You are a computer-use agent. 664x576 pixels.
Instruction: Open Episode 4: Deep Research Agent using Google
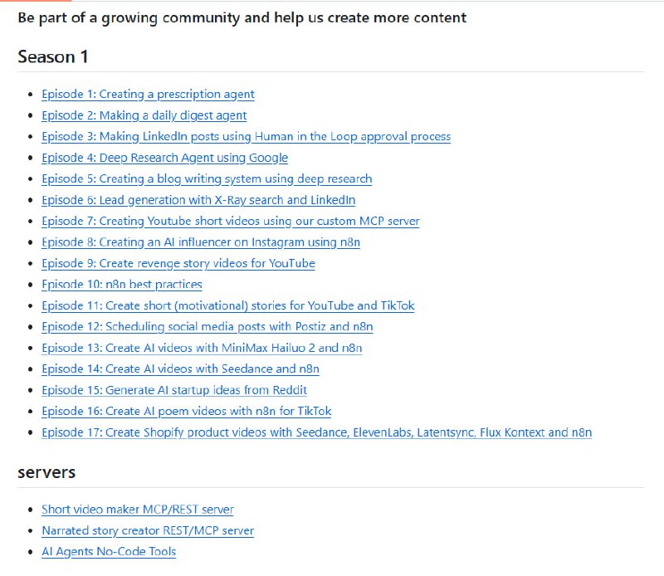coord(164,158)
